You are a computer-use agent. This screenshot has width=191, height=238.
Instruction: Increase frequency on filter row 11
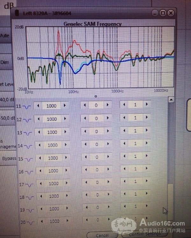pos(65,105)
